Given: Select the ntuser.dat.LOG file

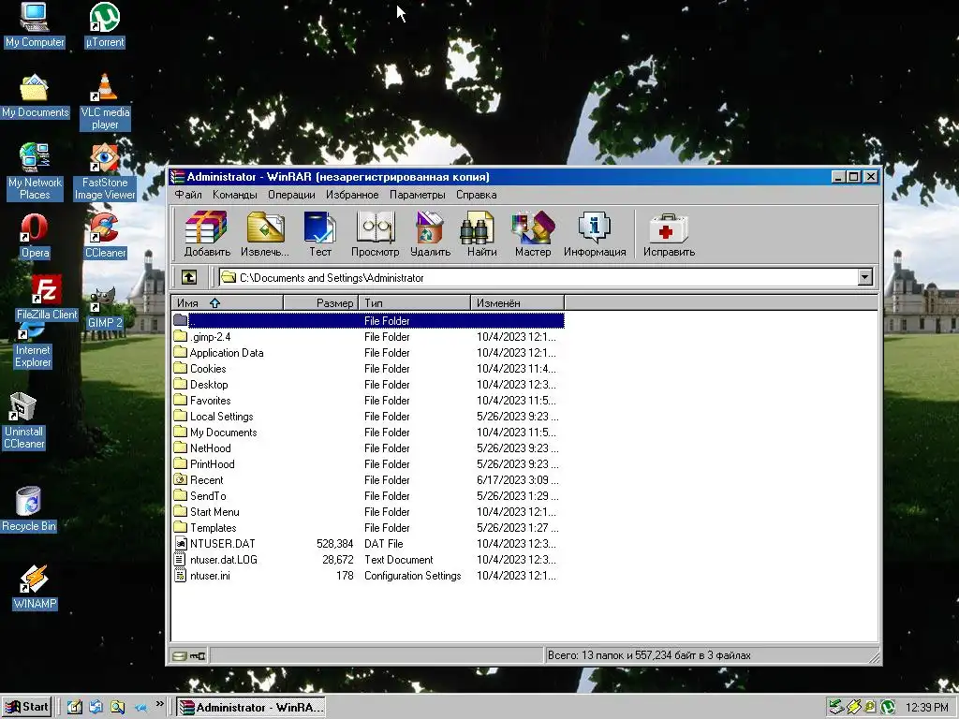Looking at the screenshot, I should (x=367, y=560).
